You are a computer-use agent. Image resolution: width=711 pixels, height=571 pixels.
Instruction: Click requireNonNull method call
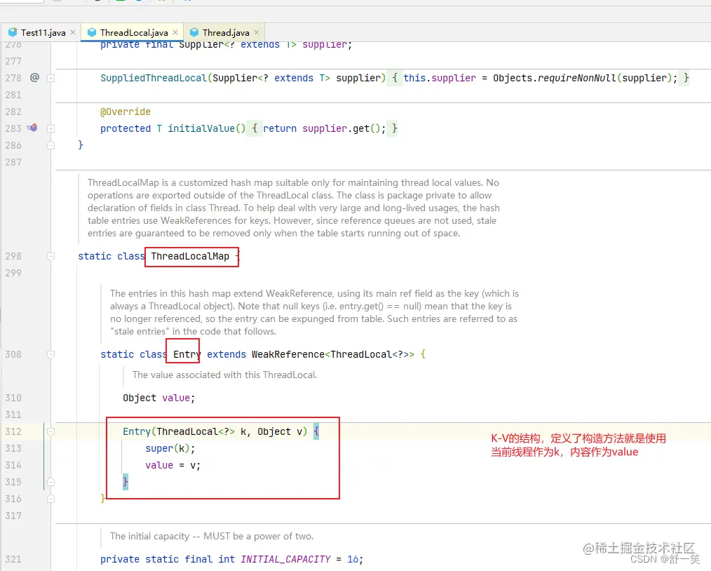(x=577, y=78)
